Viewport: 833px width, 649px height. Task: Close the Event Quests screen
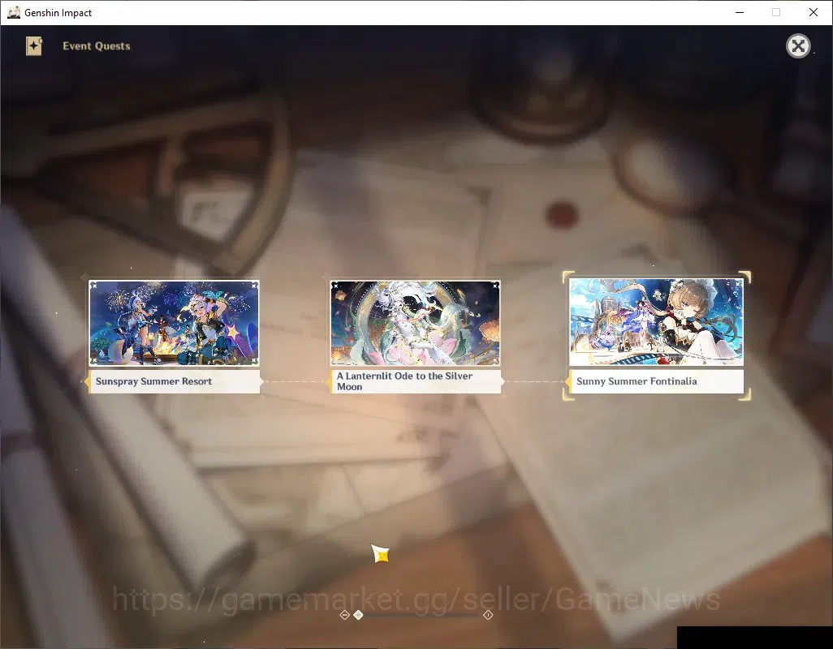[x=798, y=46]
